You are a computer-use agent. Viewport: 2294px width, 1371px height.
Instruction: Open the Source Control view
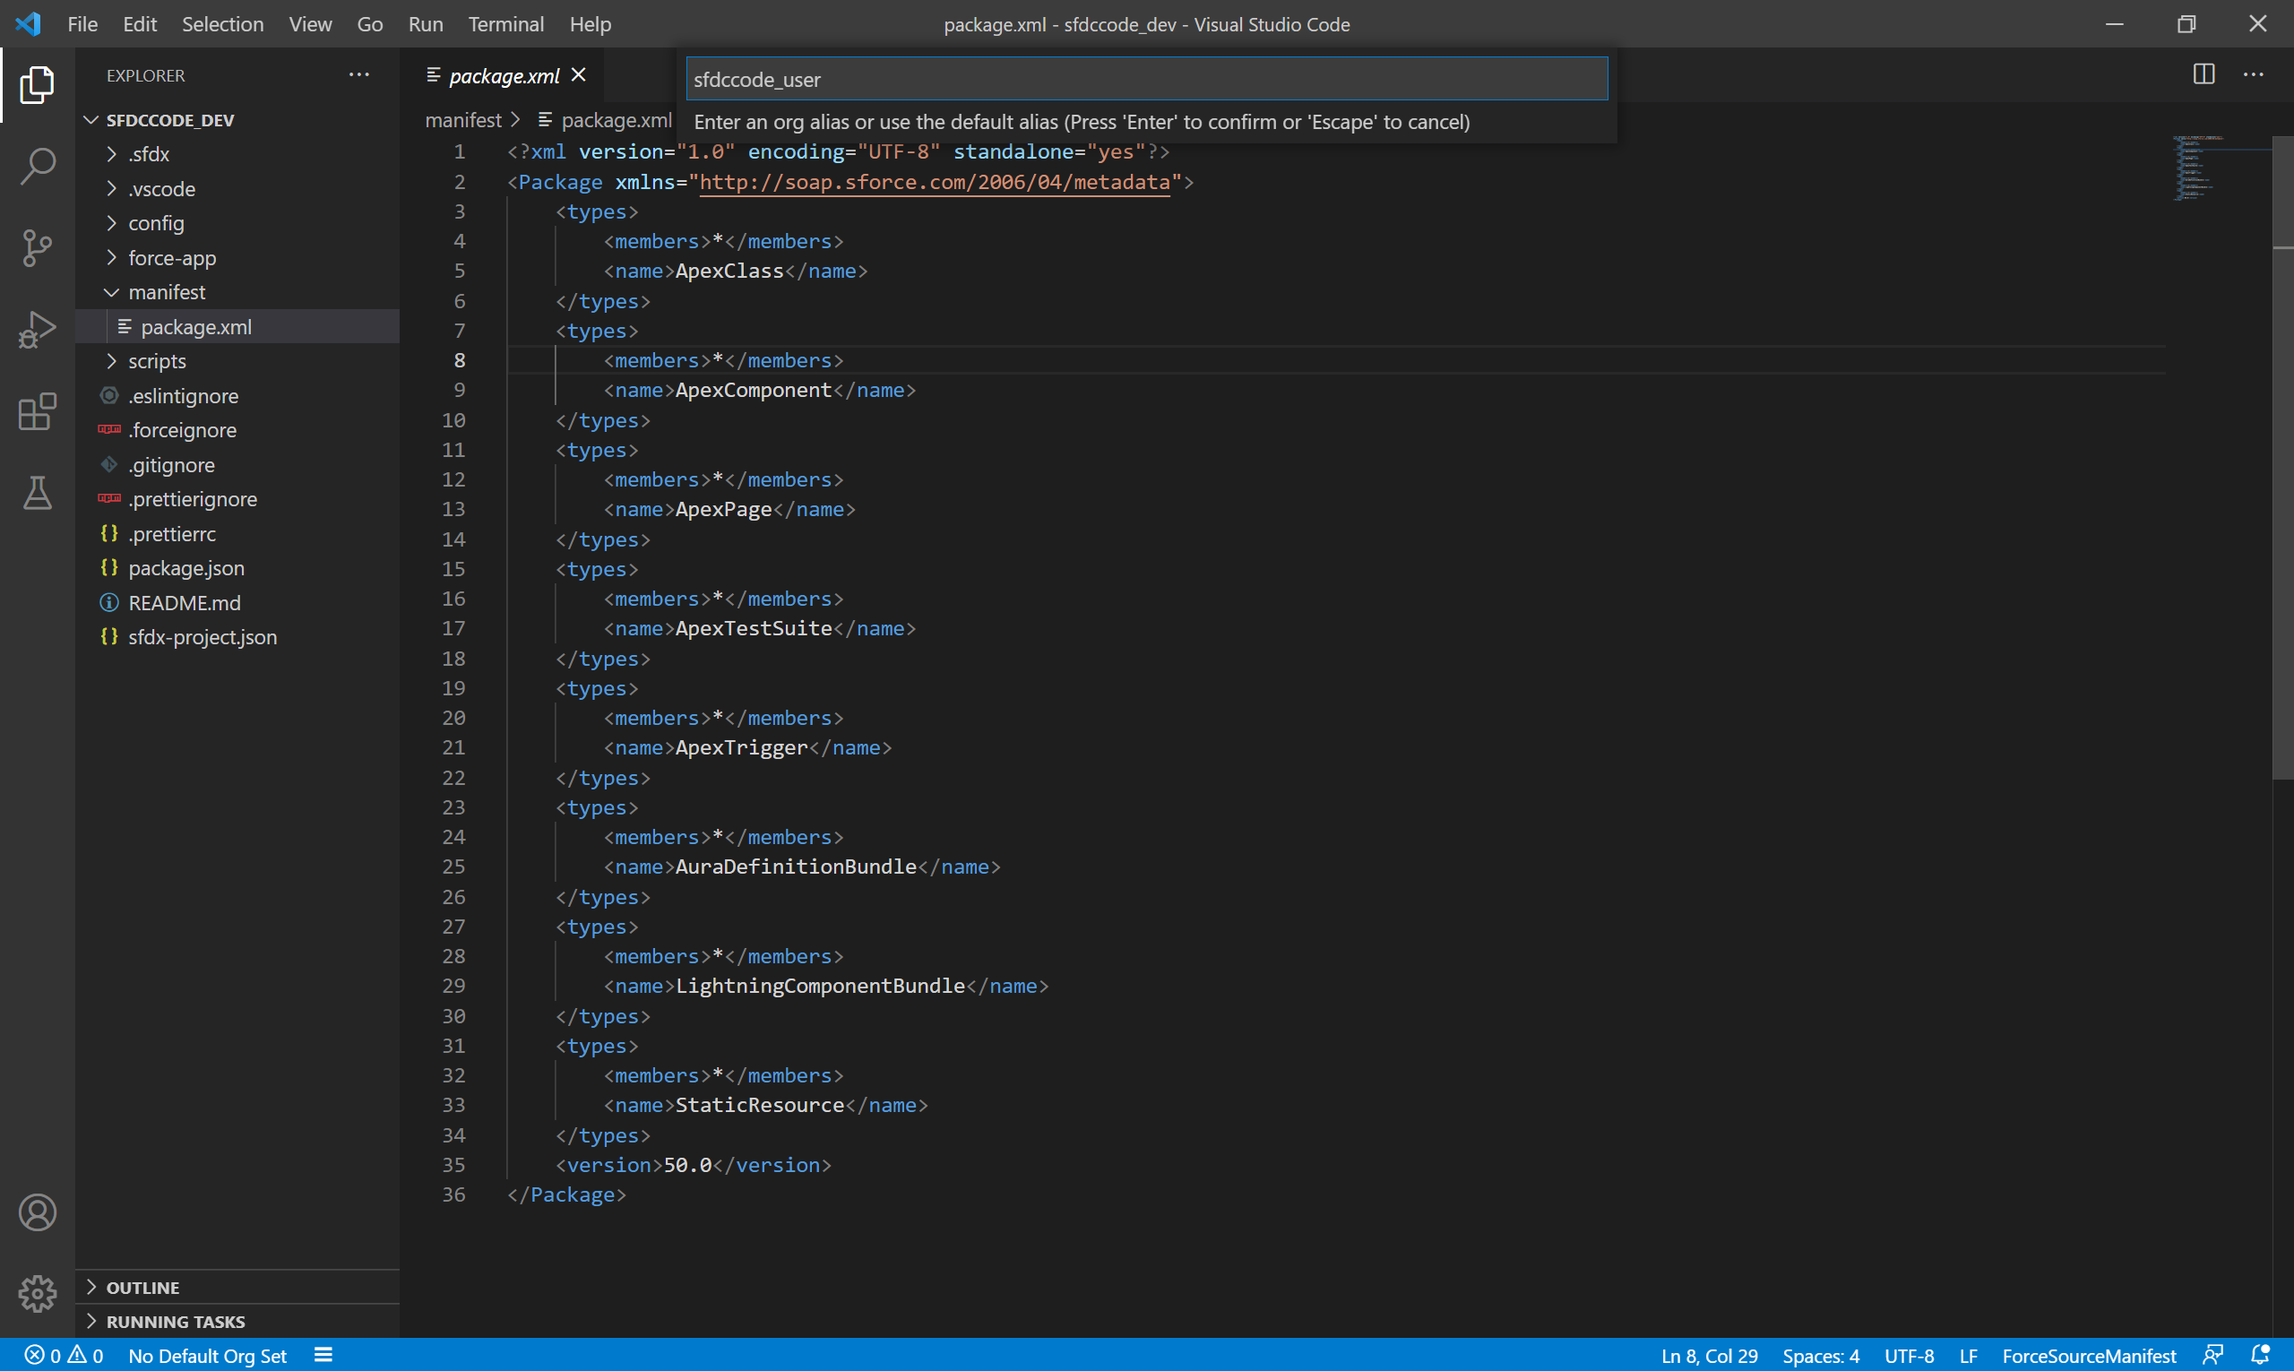pos(37,247)
